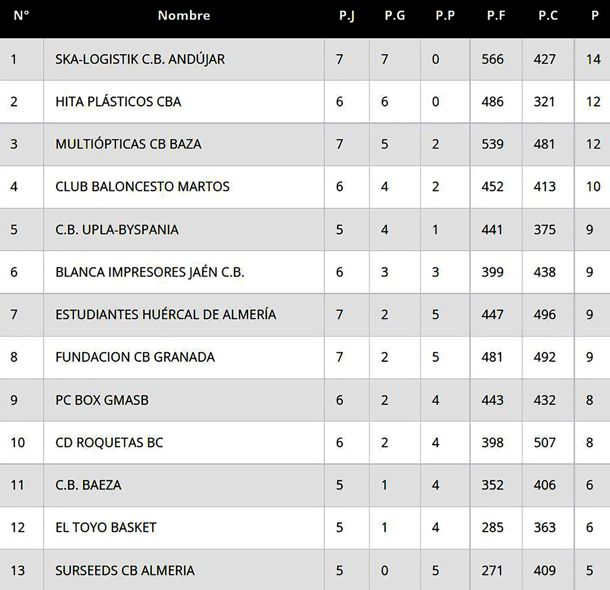The width and height of the screenshot is (610, 590).
Task: Select team SKA-LOGISTIK C.B. ANDÚJAR
Action: [140, 59]
